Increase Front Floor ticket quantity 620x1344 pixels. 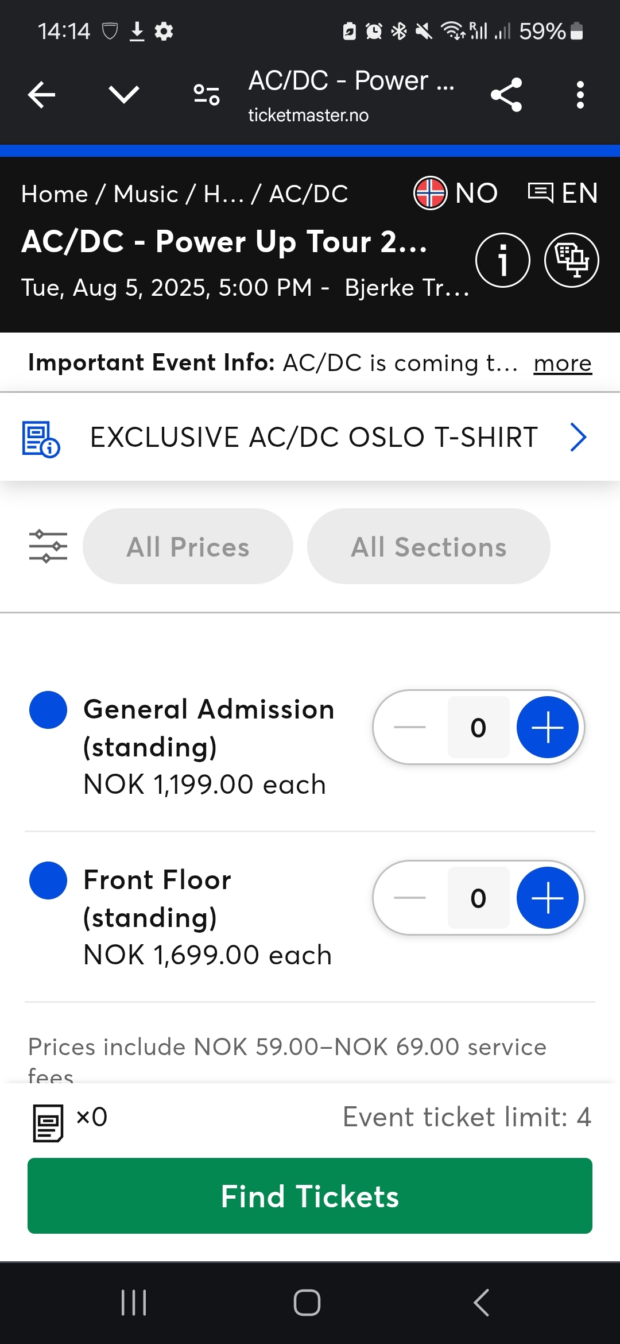(x=547, y=898)
